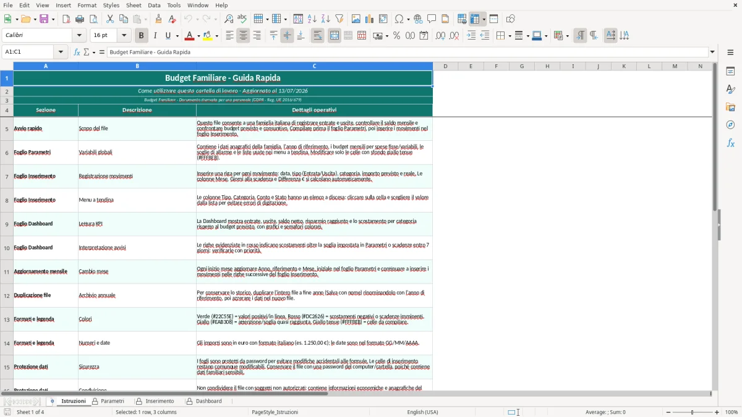Insert an image

(356, 19)
